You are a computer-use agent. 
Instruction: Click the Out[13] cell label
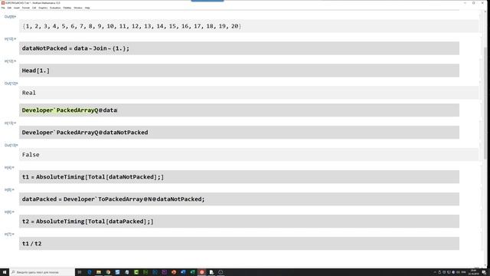click(x=11, y=146)
